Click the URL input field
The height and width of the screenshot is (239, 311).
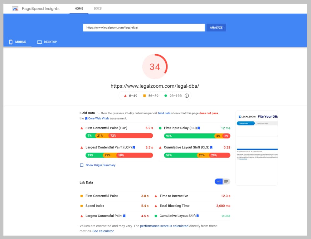pyautogui.click(x=144, y=27)
